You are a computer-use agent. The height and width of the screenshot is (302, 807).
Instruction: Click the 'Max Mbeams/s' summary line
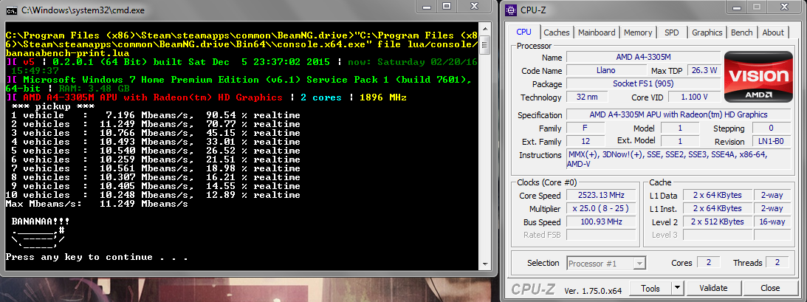(x=97, y=204)
